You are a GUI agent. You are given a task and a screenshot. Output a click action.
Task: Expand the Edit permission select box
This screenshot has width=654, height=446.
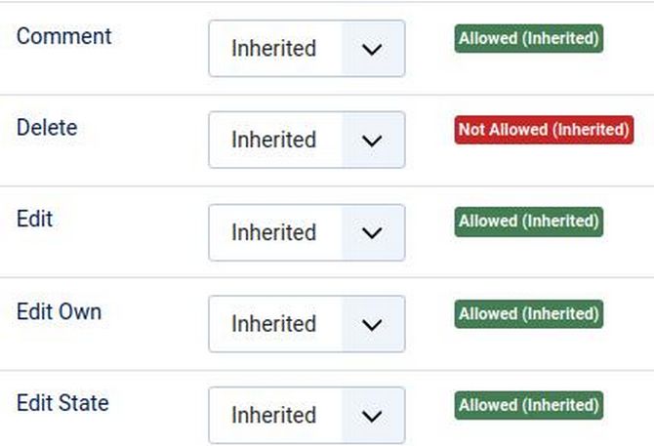point(275,233)
